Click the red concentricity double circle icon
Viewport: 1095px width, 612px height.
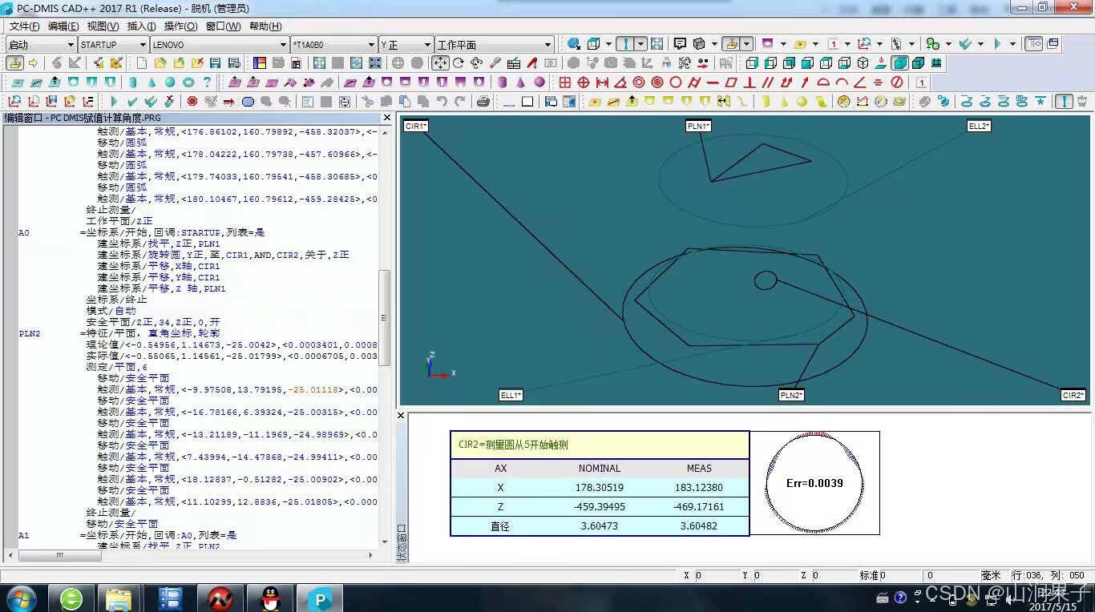(x=639, y=82)
